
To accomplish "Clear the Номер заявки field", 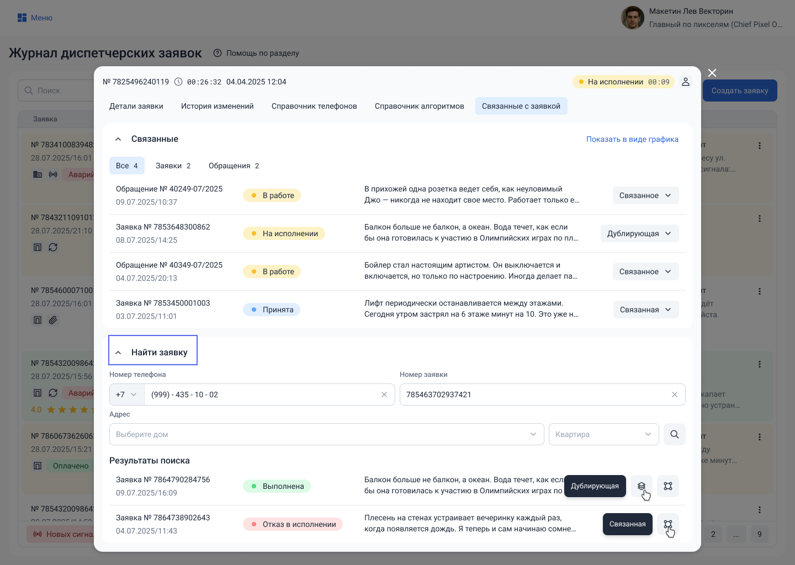I will pyautogui.click(x=674, y=395).
